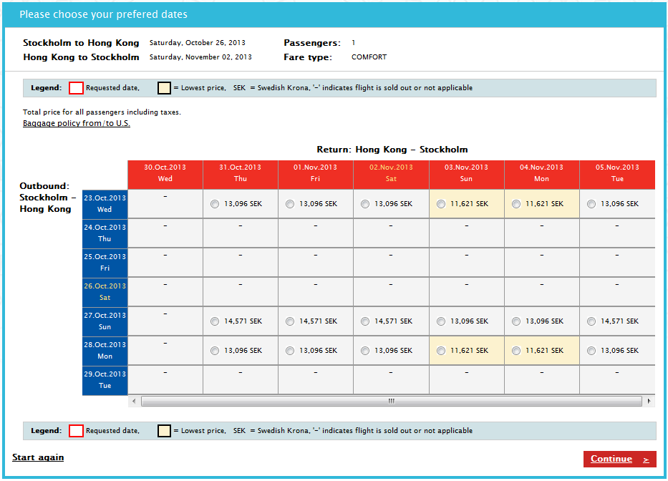The width and height of the screenshot is (668, 481).
Task: Click the 02.Nov.2013 Sat return column header
Action: click(391, 173)
